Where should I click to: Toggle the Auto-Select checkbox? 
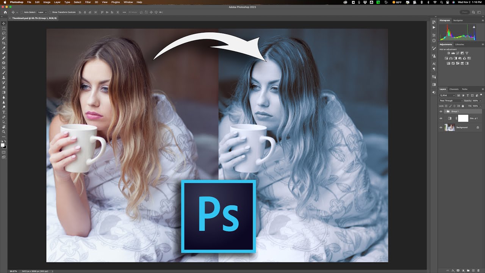[22, 12]
